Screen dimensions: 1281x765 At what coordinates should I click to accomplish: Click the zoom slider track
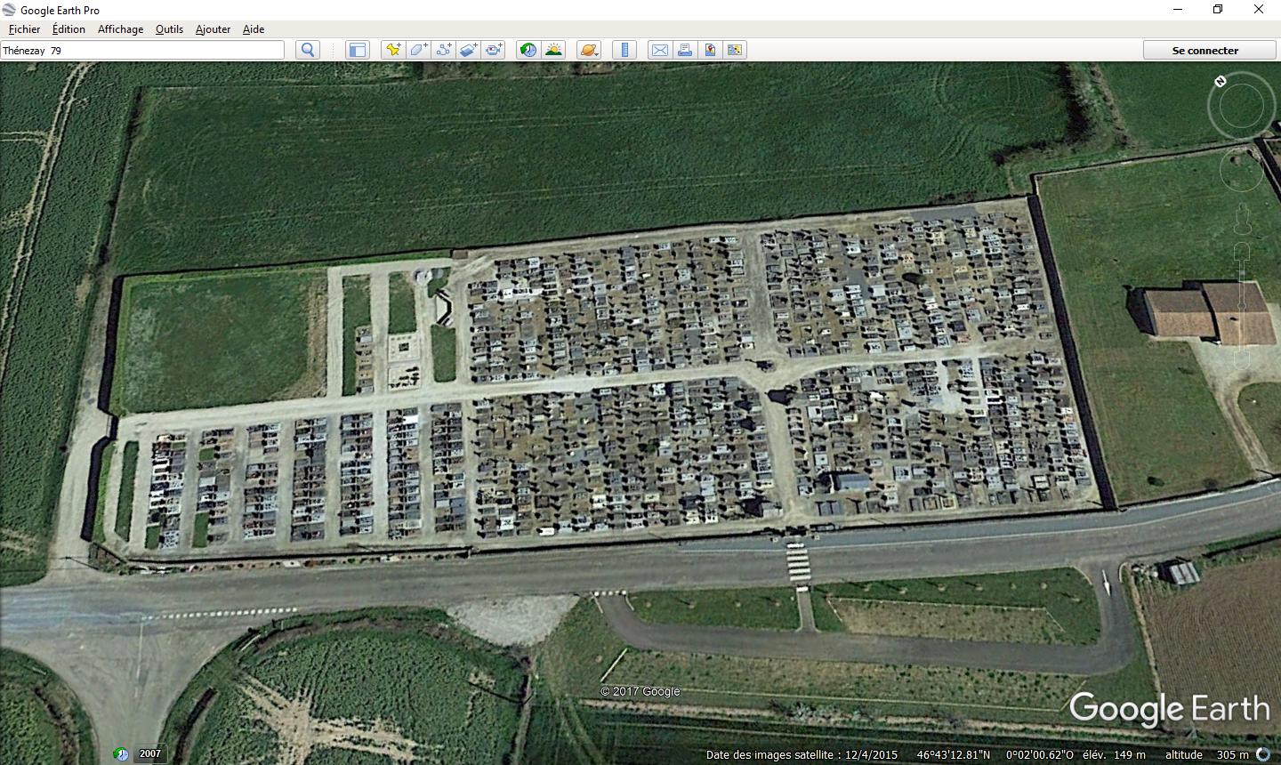pyautogui.click(x=1242, y=307)
